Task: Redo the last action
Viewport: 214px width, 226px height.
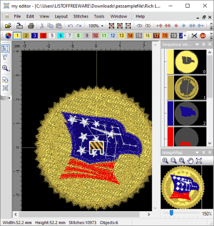Action: (79, 26)
